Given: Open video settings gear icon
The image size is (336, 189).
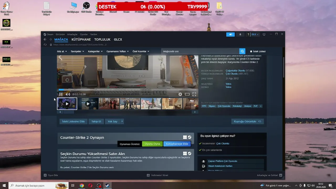Looking at the screenshot, I should pos(180,94).
